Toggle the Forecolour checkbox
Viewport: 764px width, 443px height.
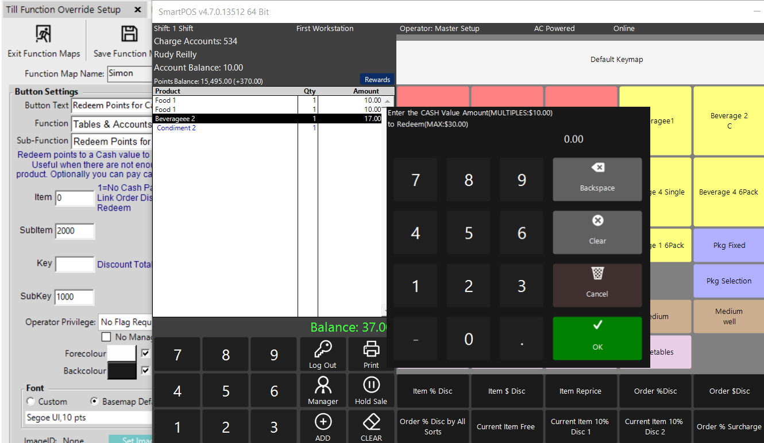point(146,353)
